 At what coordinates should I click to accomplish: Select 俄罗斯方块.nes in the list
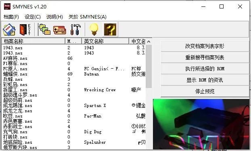(20, 147)
